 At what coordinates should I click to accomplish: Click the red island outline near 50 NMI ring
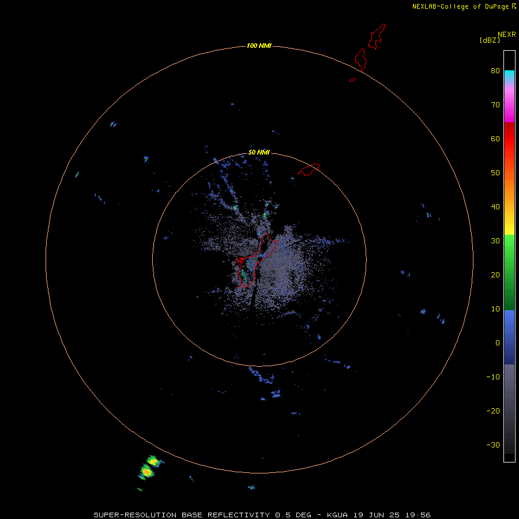pyautogui.click(x=309, y=169)
